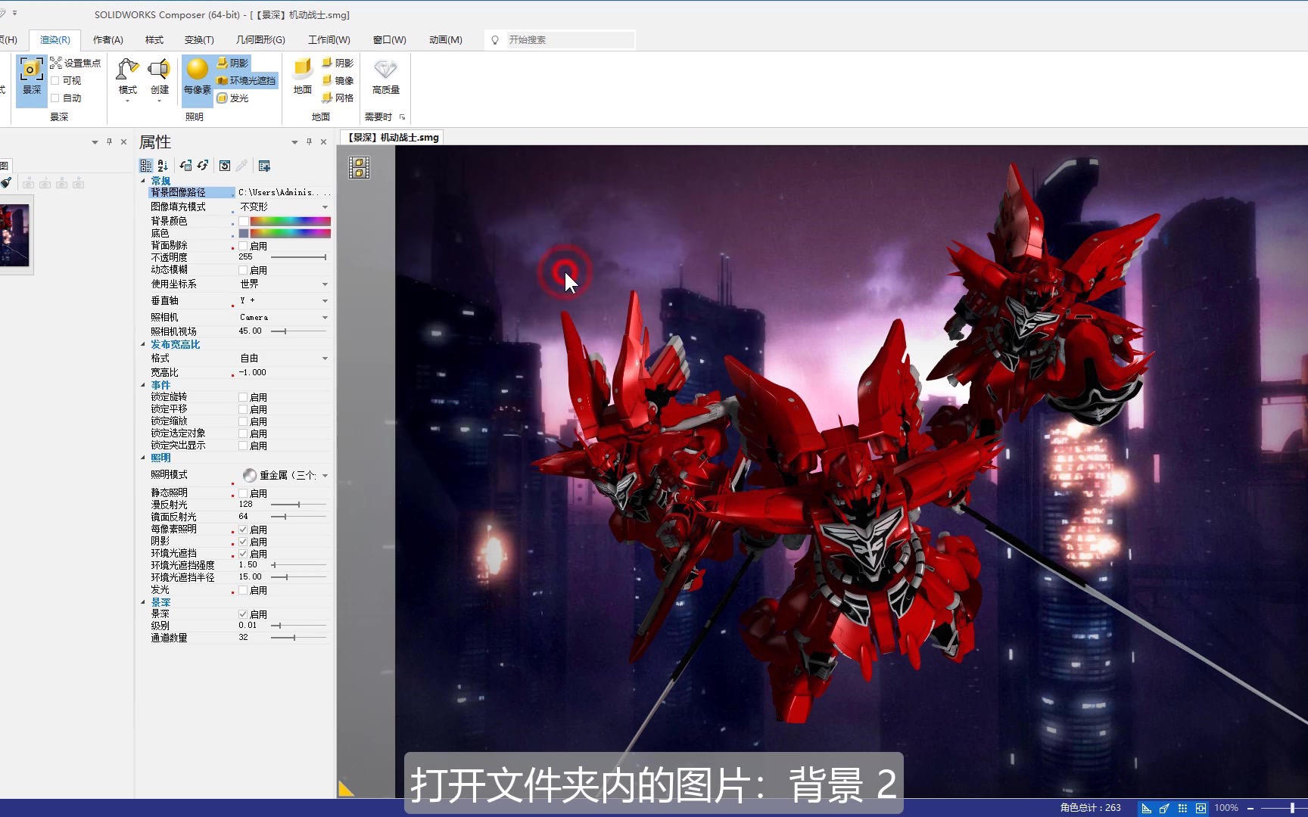Click the A-Z alphabetical sort icon

pyautogui.click(x=163, y=166)
